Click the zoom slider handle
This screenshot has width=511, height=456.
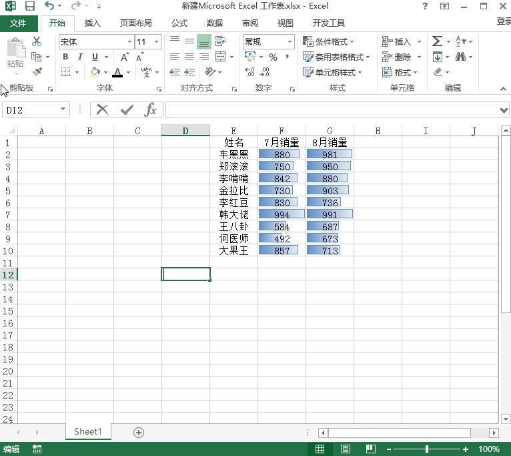[x=427, y=449]
